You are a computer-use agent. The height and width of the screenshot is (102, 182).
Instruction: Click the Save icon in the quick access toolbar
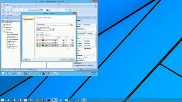(x=7, y=4)
